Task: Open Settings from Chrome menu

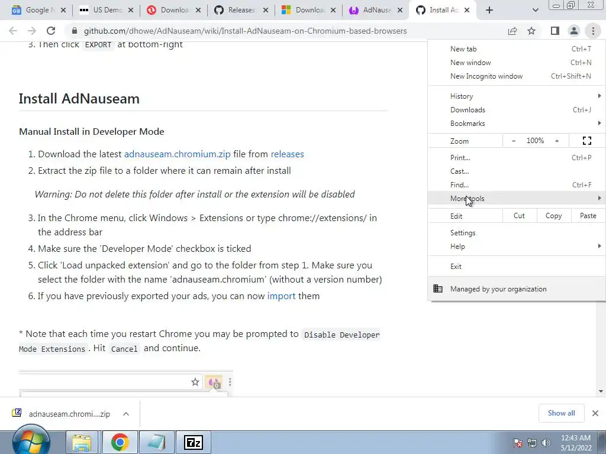Action: (517, 233)
